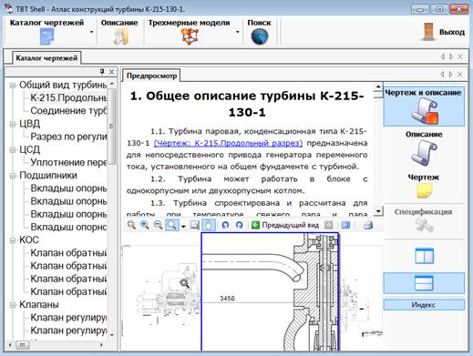Close the tab using the X in the Предпросмотр tab row

(x=460, y=74)
